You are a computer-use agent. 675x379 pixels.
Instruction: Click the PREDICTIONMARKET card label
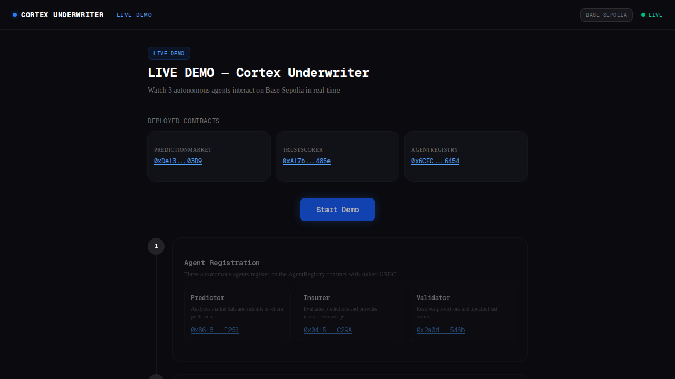tap(182, 150)
